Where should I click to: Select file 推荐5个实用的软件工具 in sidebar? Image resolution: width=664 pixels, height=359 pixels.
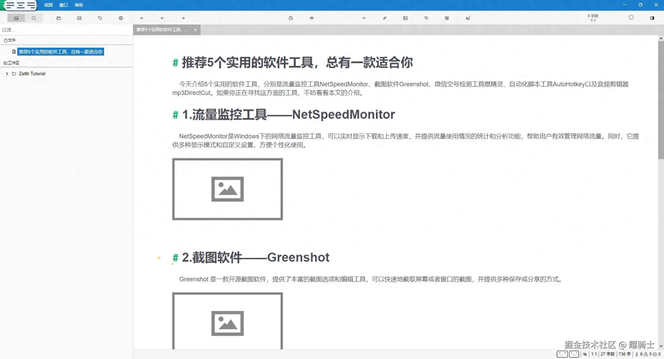(x=61, y=52)
